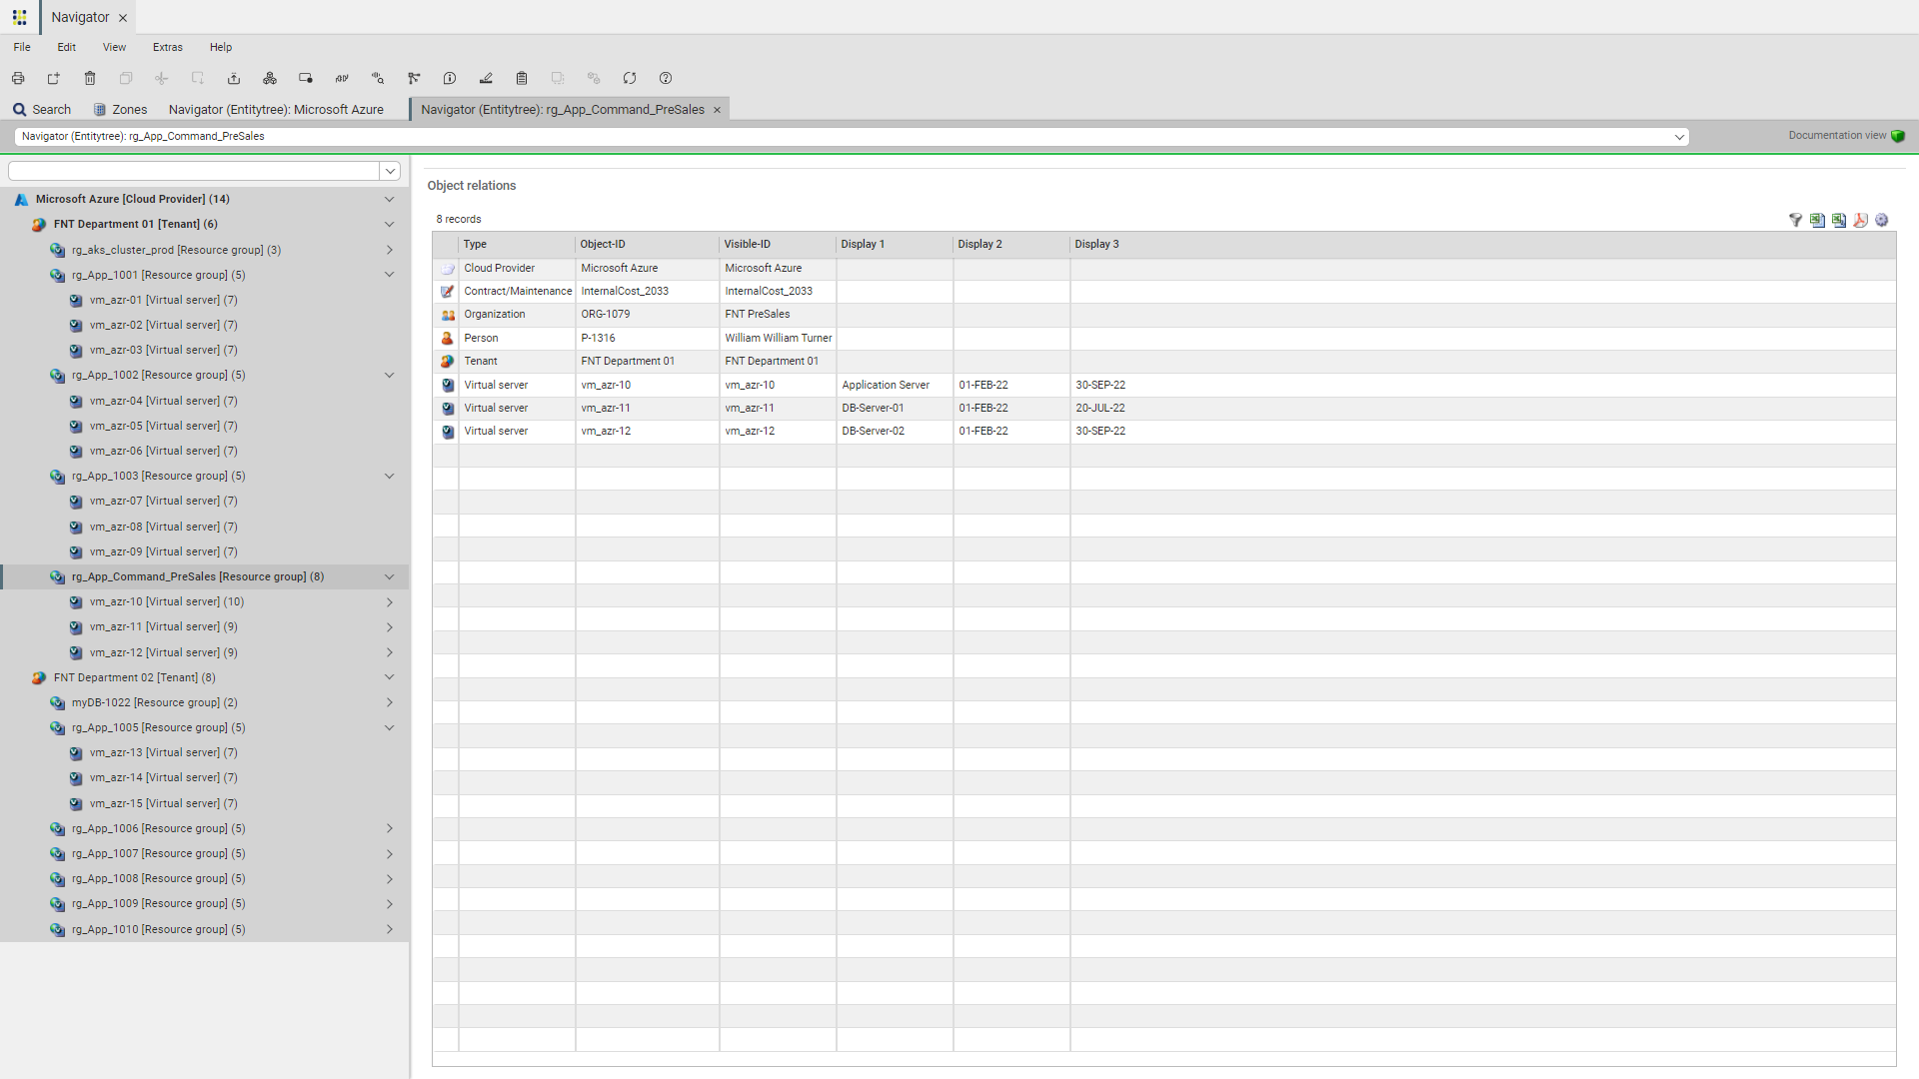Open the Search tab
Screen dimensions: 1919x1079
point(42,110)
